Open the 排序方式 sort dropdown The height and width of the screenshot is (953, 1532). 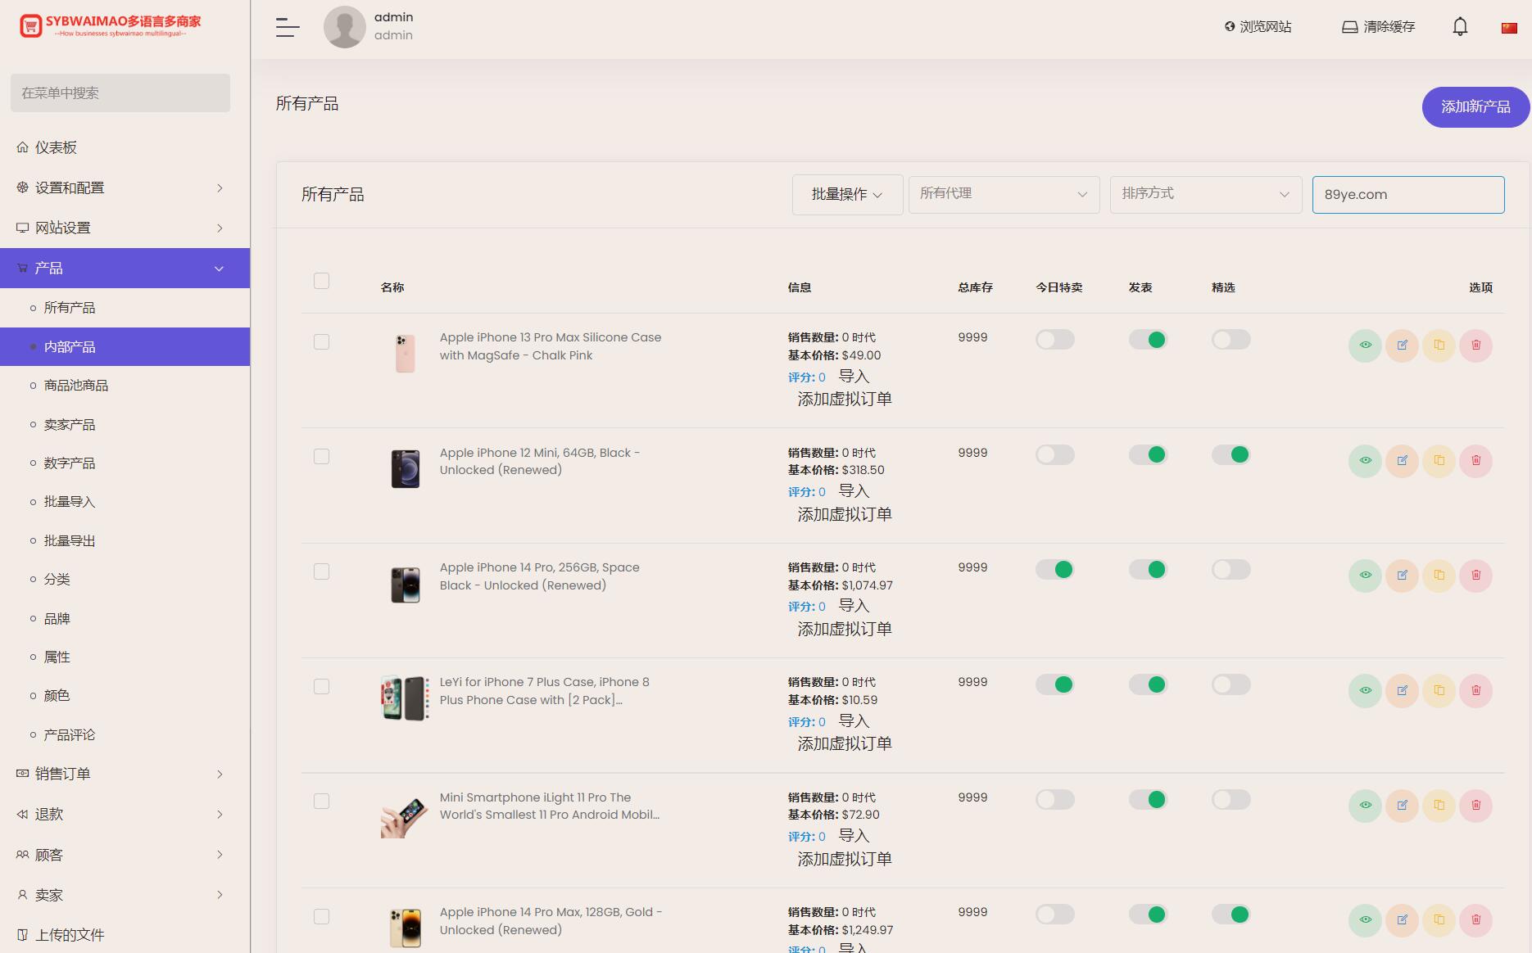(x=1206, y=194)
